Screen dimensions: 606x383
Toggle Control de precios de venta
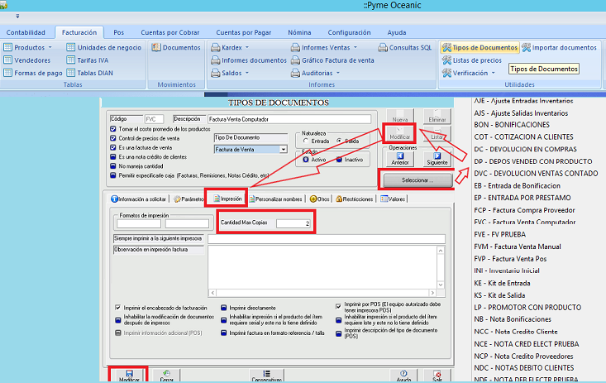pos(113,138)
